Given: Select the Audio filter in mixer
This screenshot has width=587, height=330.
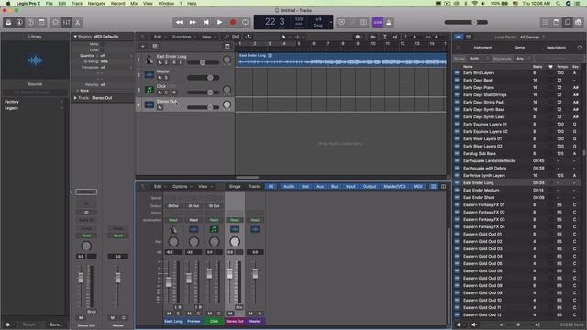Looking at the screenshot, I should pos(289,186).
